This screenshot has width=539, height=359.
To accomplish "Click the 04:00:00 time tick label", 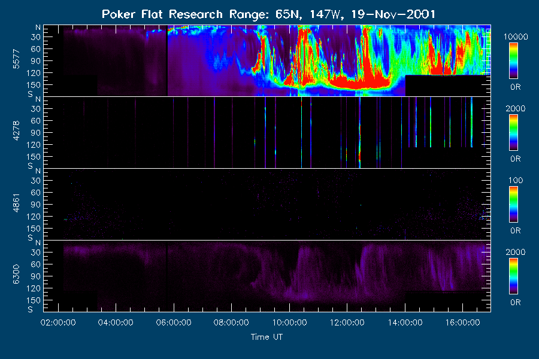I will click(x=116, y=323).
